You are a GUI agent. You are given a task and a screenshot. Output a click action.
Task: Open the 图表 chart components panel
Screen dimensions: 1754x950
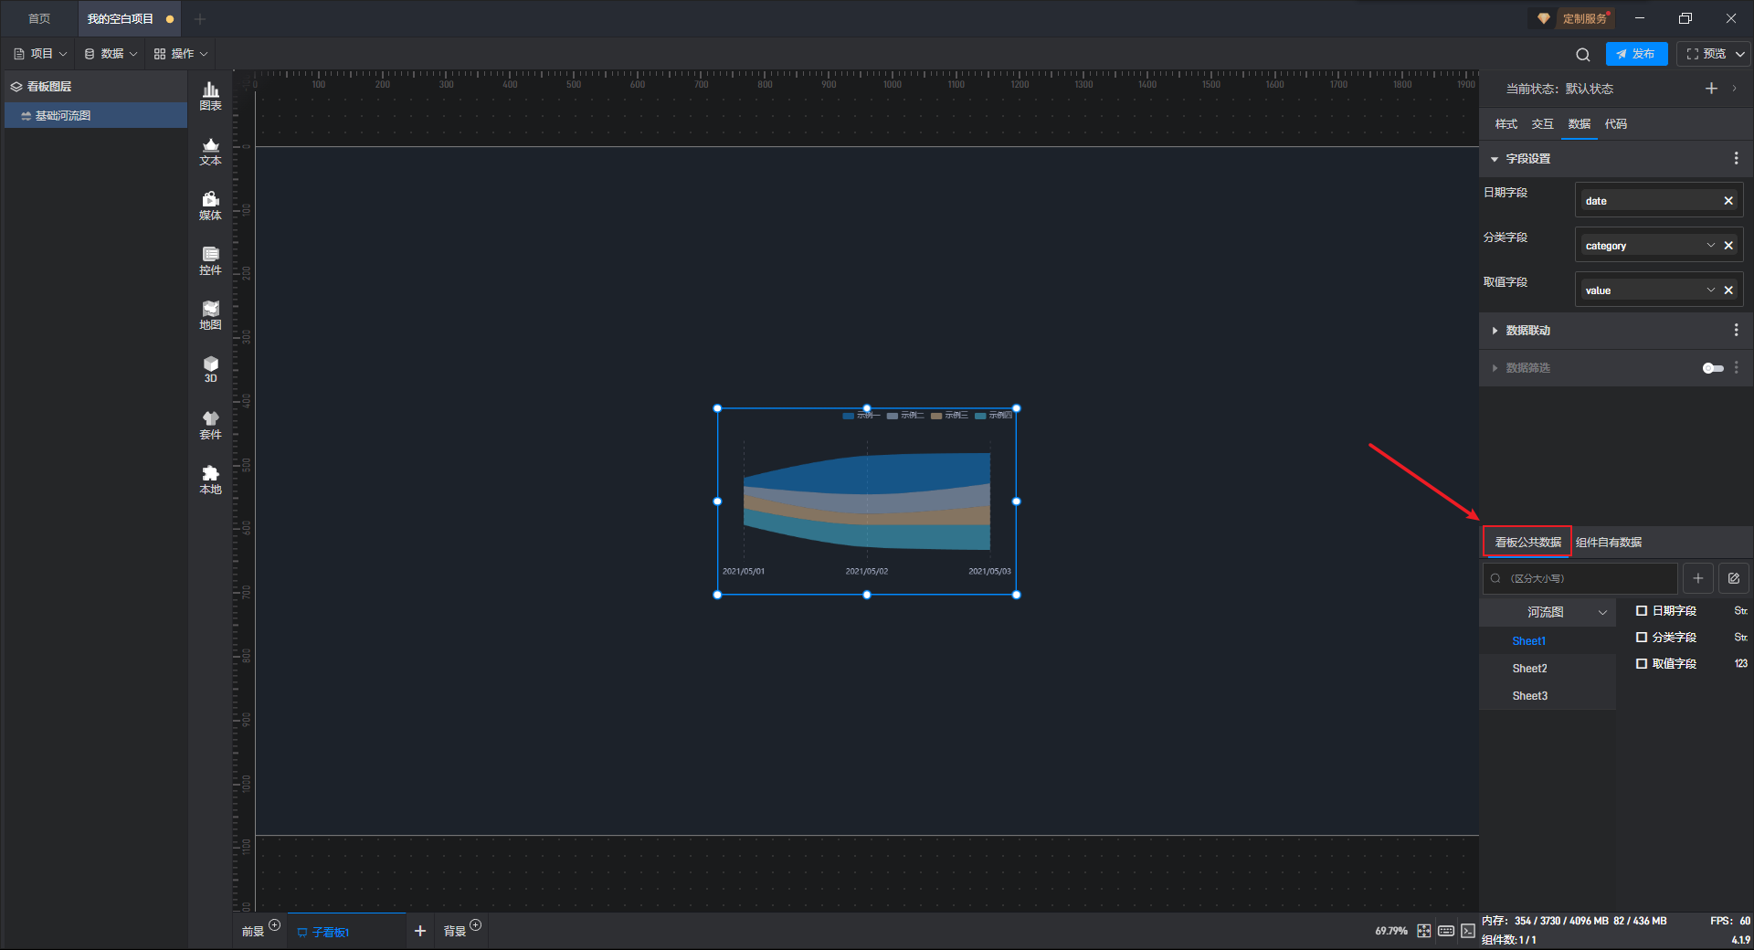[210, 96]
